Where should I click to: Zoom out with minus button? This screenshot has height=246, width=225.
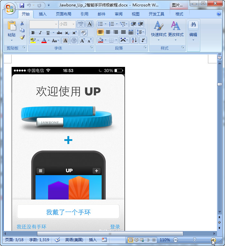tap(175, 240)
